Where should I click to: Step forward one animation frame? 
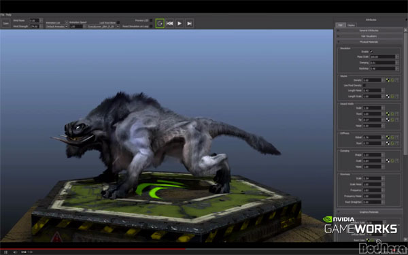tap(190, 23)
